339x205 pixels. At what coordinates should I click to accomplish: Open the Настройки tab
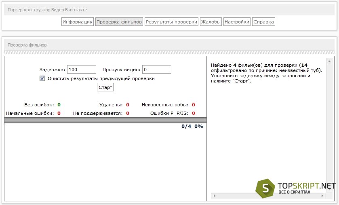[237, 22]
